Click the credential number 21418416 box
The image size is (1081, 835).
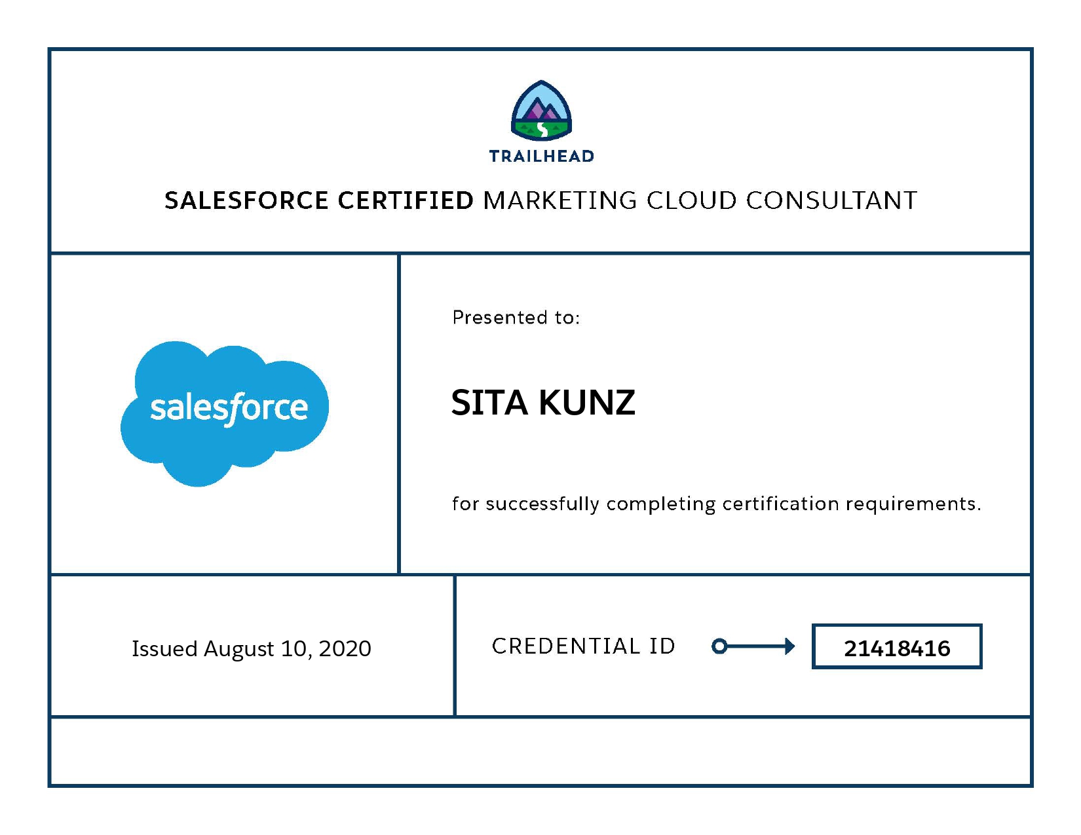coord(897,646)
